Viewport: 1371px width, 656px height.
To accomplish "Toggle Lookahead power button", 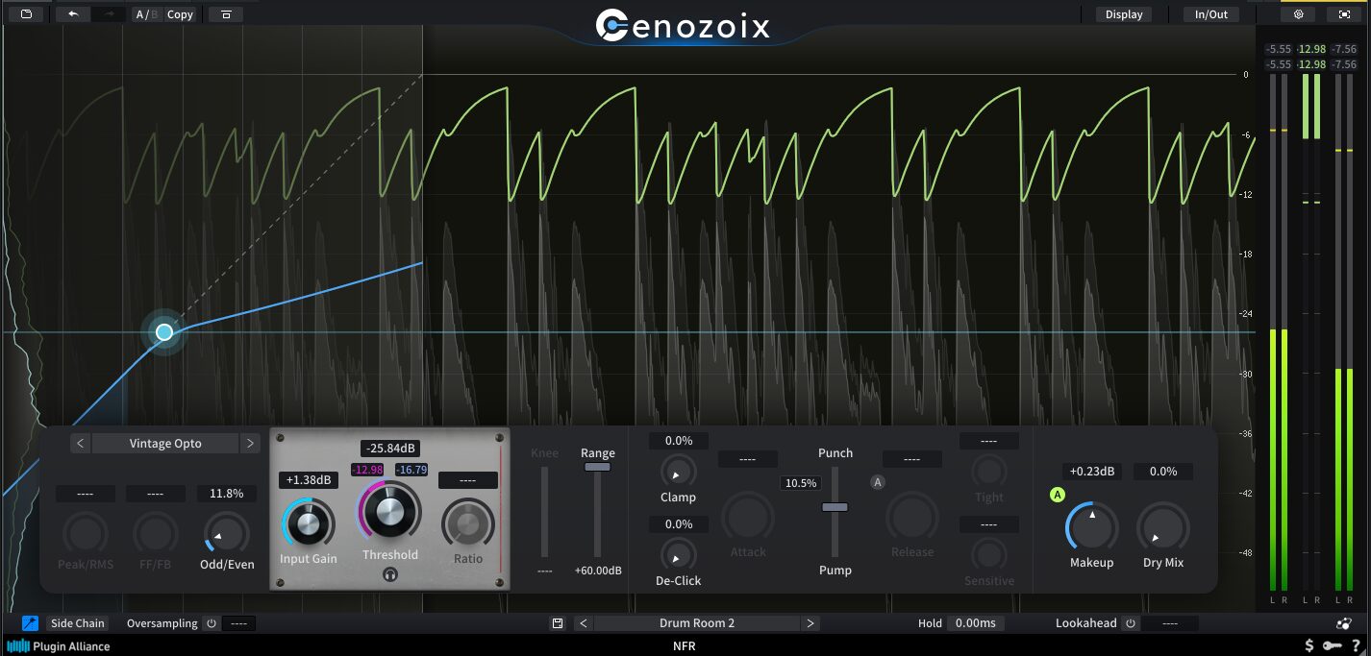I will [x=1131, y=623].
